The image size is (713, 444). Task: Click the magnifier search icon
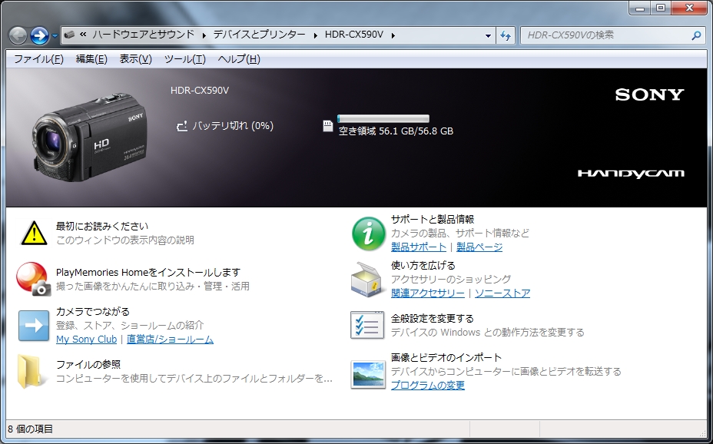click(x=696, y=35)
